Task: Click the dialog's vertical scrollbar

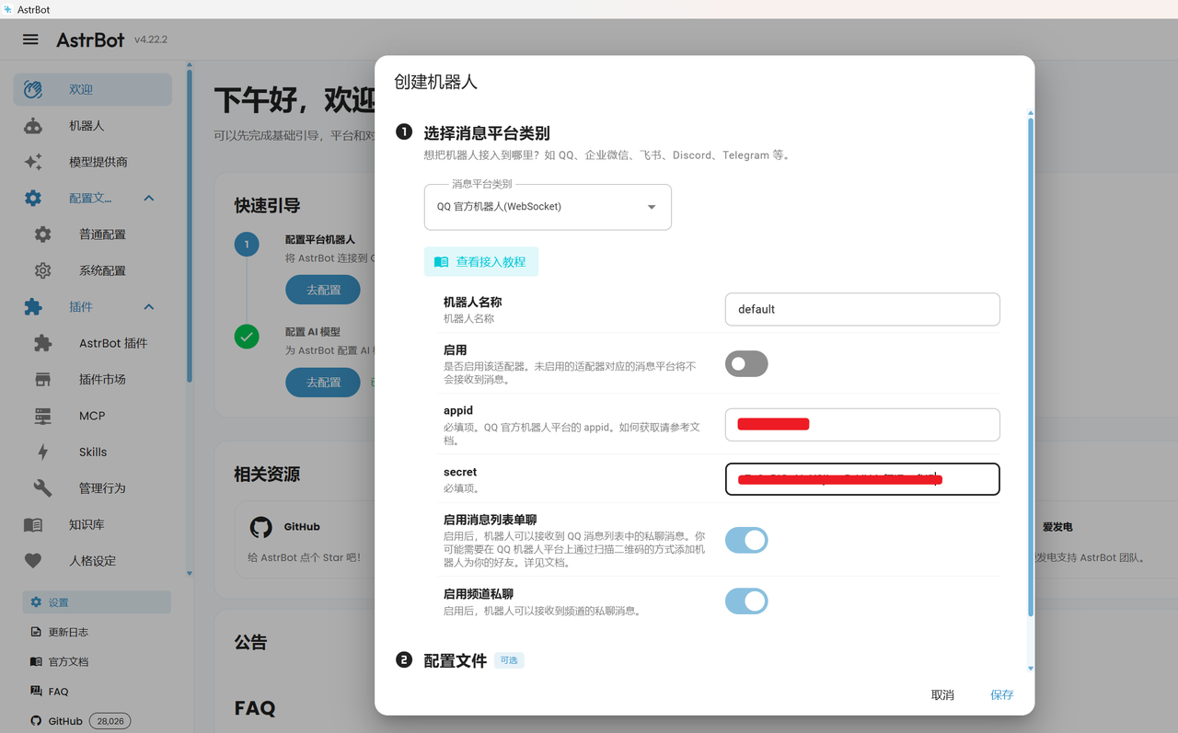Action: (1031, 368)
